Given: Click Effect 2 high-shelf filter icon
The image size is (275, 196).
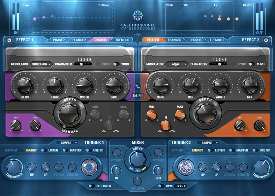Looking at the screenshot, I should [259, 117].
